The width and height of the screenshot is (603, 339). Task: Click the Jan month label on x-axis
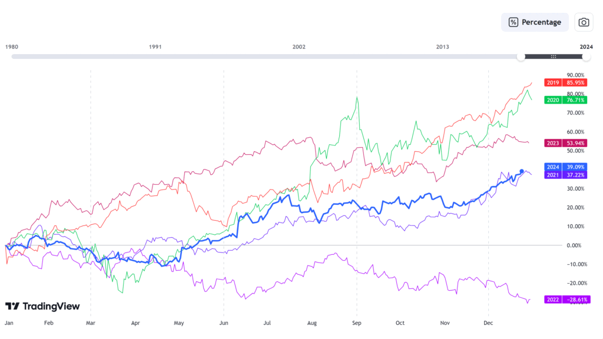pos(9,323)
